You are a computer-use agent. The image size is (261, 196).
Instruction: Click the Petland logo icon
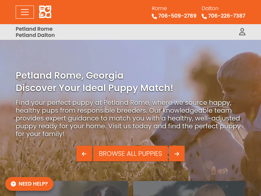[45, 12]
